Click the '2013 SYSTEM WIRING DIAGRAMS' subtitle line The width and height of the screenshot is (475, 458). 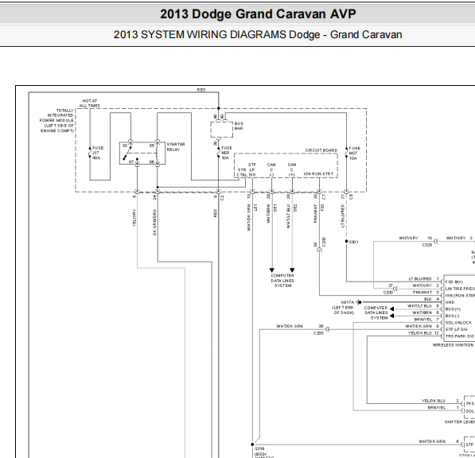click(258, 35)
